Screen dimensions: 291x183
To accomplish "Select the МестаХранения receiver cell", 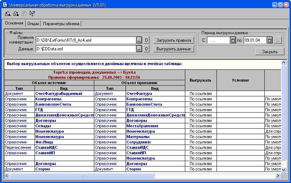I will [155, 126].
